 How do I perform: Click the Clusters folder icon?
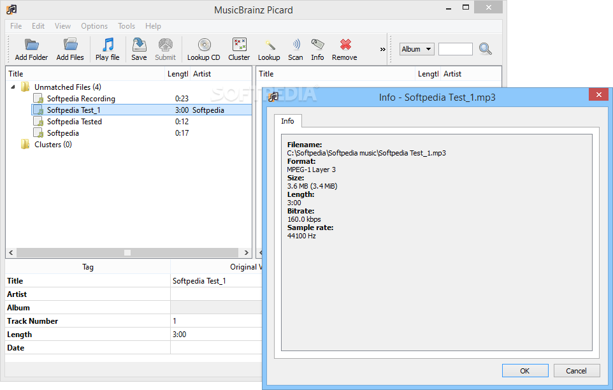(x=25, y=144)
